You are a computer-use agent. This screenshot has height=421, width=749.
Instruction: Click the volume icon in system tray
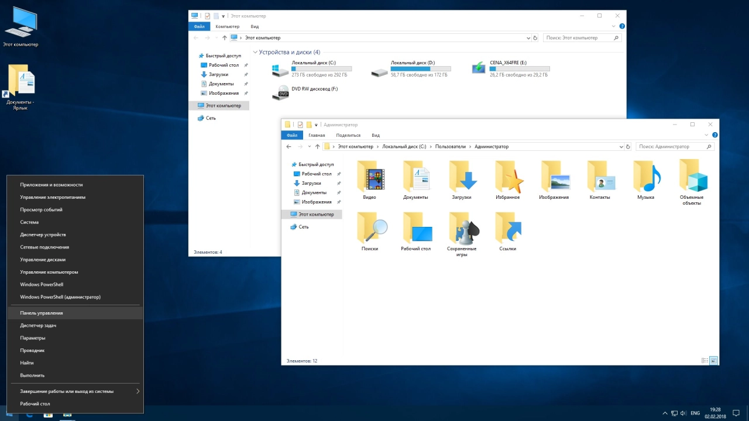683,413
